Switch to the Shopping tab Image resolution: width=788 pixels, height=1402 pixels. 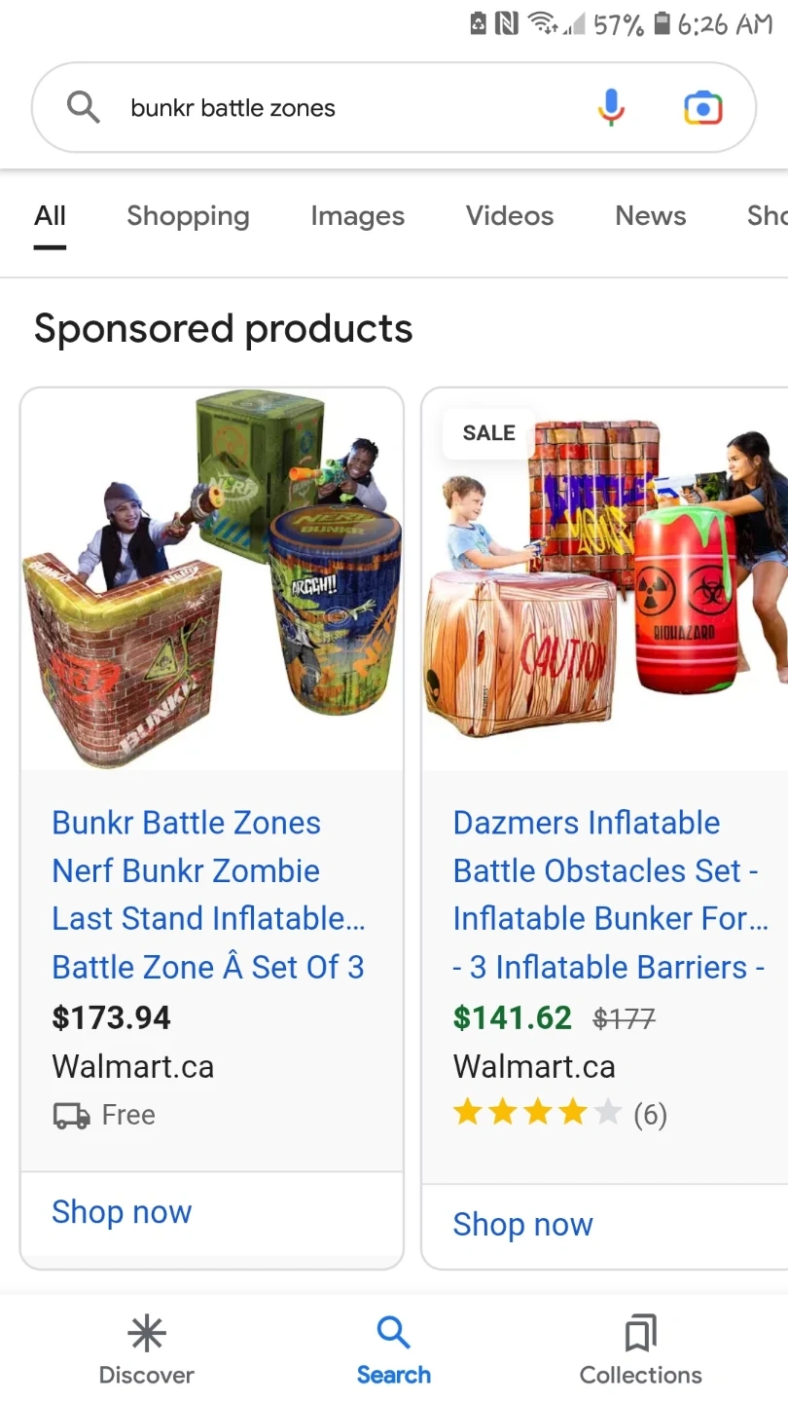[188, 216]
